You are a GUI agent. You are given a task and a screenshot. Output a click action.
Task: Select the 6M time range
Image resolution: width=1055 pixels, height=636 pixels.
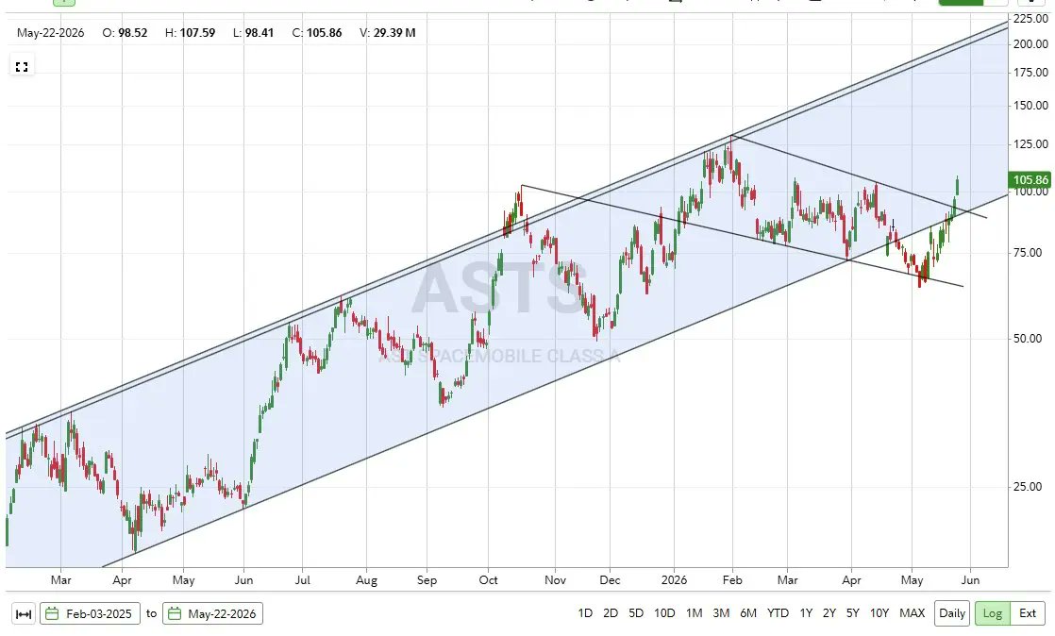[748, 613]
